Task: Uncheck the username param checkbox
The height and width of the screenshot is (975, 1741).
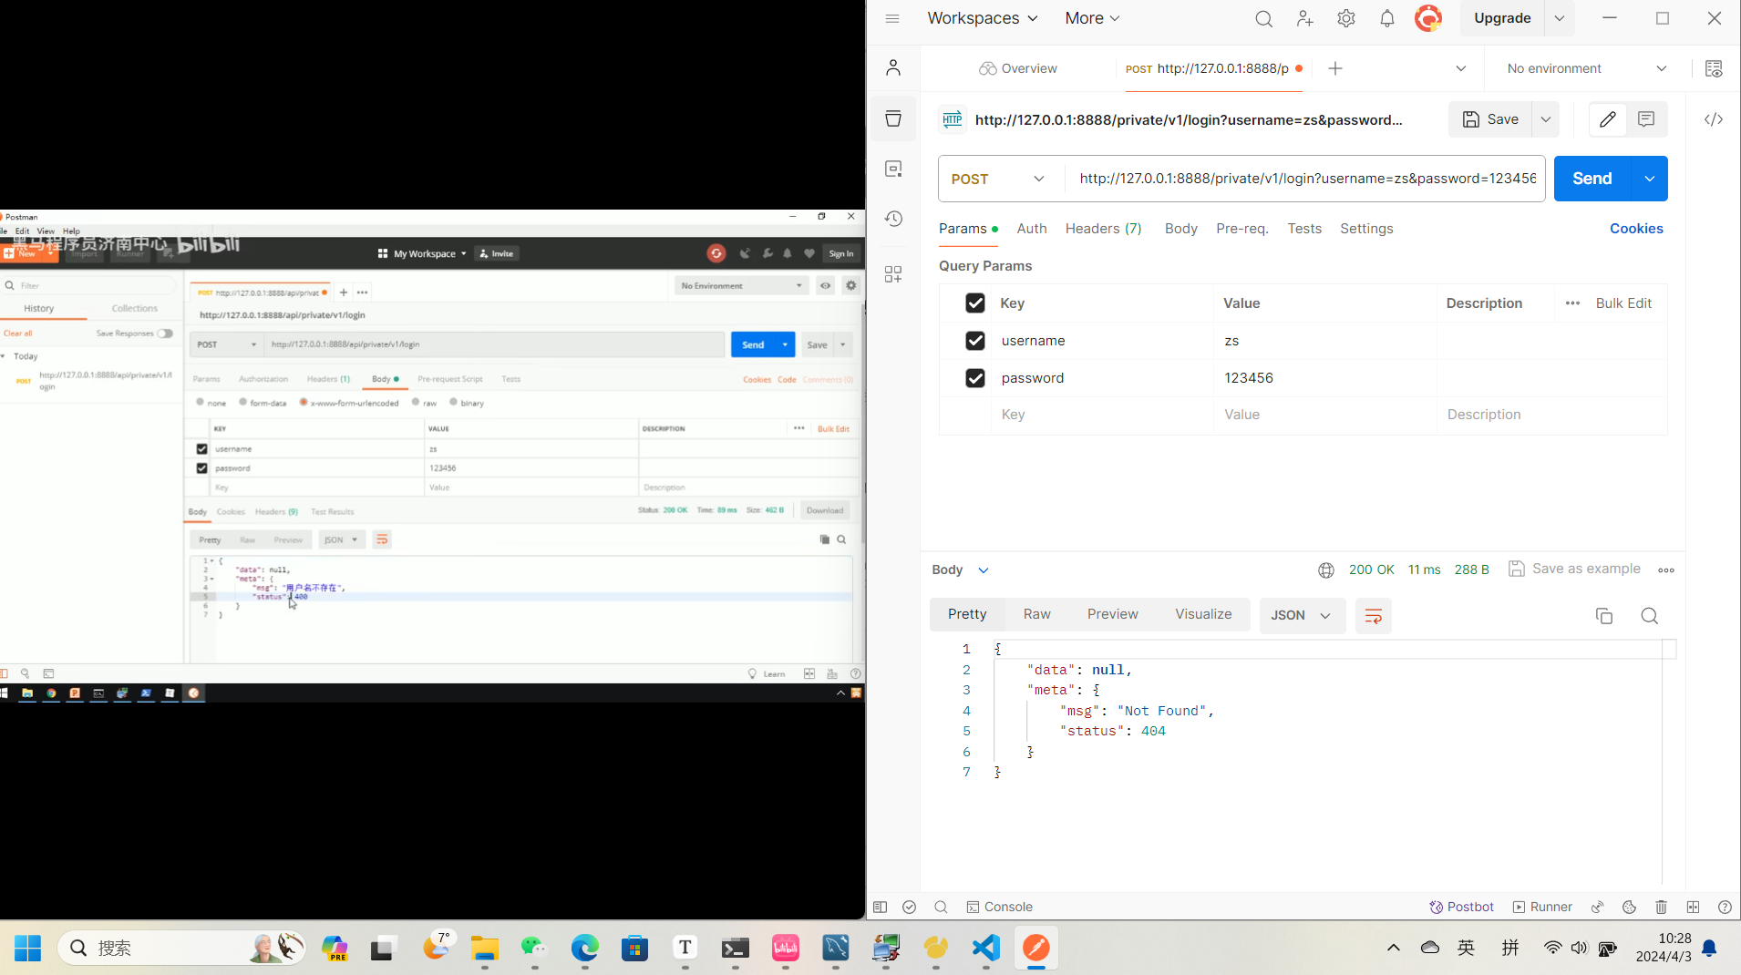Action: pyautogui.click(x=975, y=340)
